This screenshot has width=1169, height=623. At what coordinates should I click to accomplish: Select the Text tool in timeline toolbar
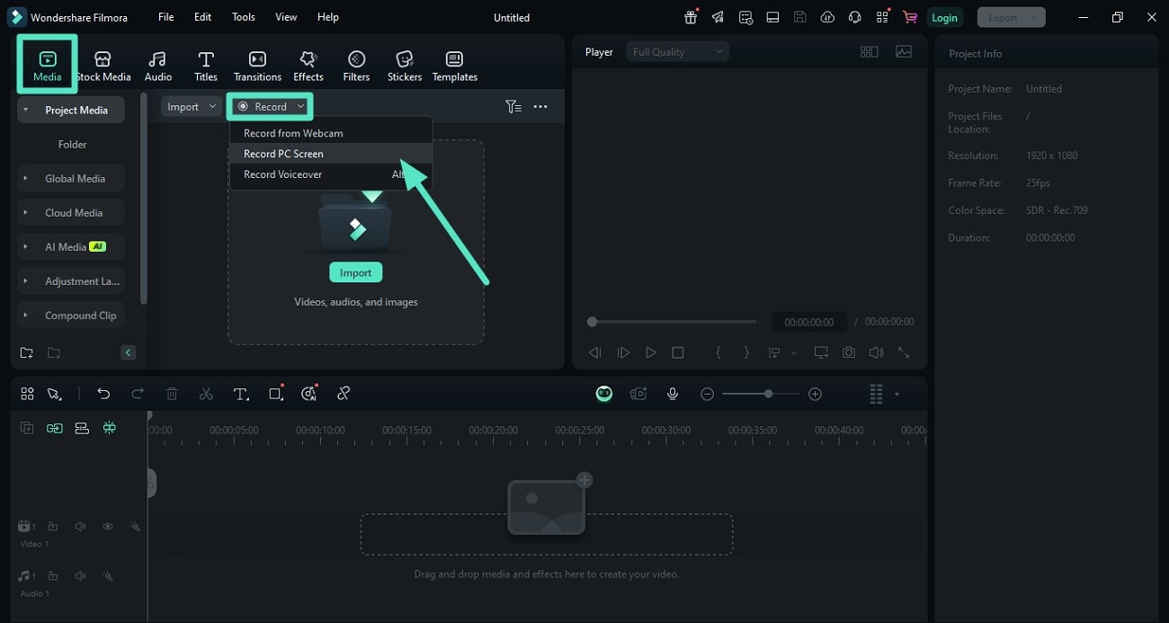241,394
